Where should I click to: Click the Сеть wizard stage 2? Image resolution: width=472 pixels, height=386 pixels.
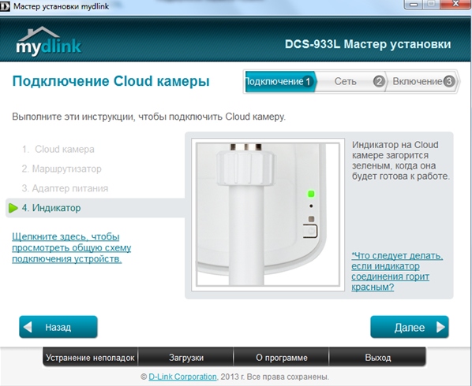tap(351, 81)
